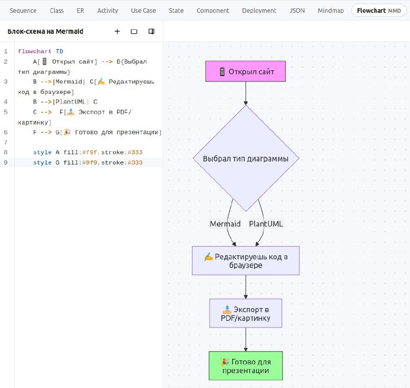Click the 'style G fill:#9f9' code line
Image resolution: width=410 pixels, height=388 pixels.
coord(88,162)
